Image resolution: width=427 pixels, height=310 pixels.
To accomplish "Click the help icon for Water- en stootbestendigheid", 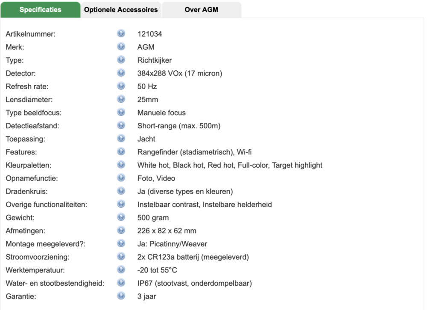I will tap(121, 283).
